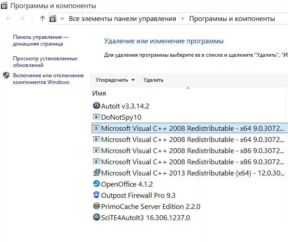Viewport: 288px width, 242px height.
Task: Open the recent locations dropdown arrow
Action: pyautogui.click(x=33, y=18)
